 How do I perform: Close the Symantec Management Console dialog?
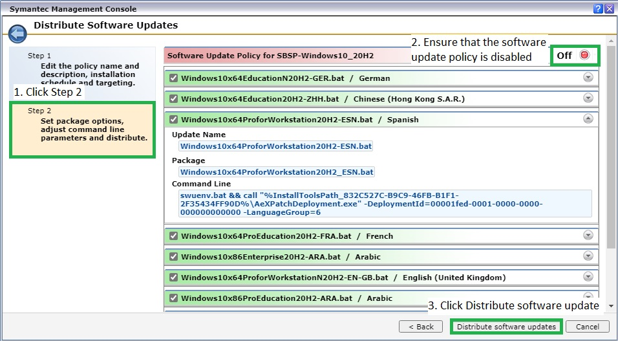(608, 8)
